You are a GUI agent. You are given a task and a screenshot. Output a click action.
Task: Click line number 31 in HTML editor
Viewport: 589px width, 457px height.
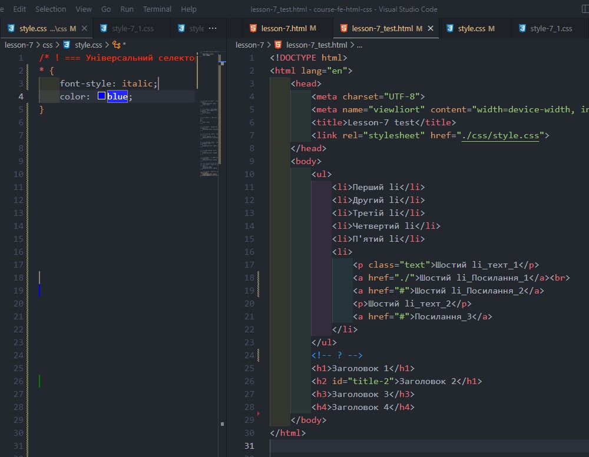pos(249,446)
